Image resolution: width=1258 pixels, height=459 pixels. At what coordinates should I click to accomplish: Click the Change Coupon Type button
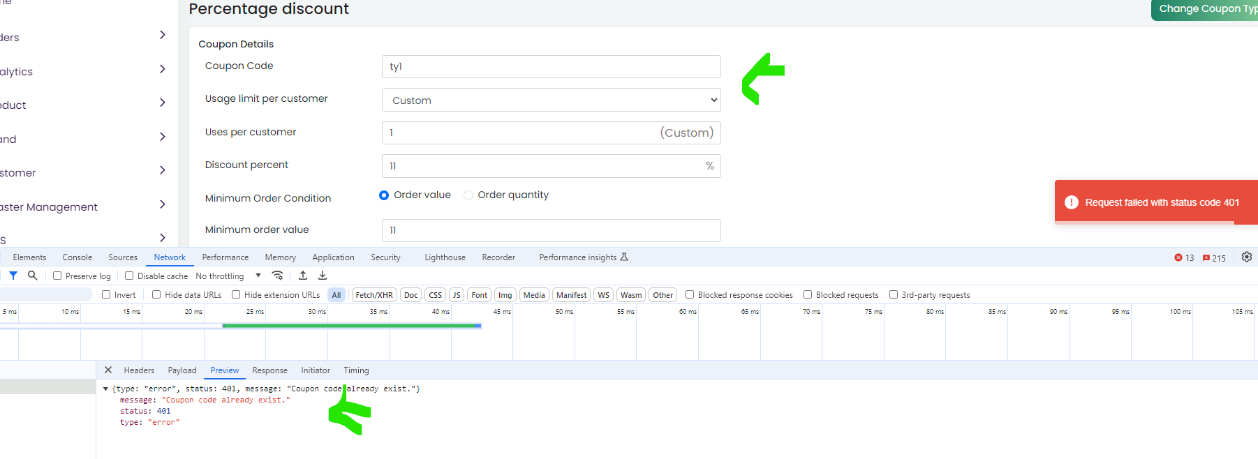point(1205,9)
